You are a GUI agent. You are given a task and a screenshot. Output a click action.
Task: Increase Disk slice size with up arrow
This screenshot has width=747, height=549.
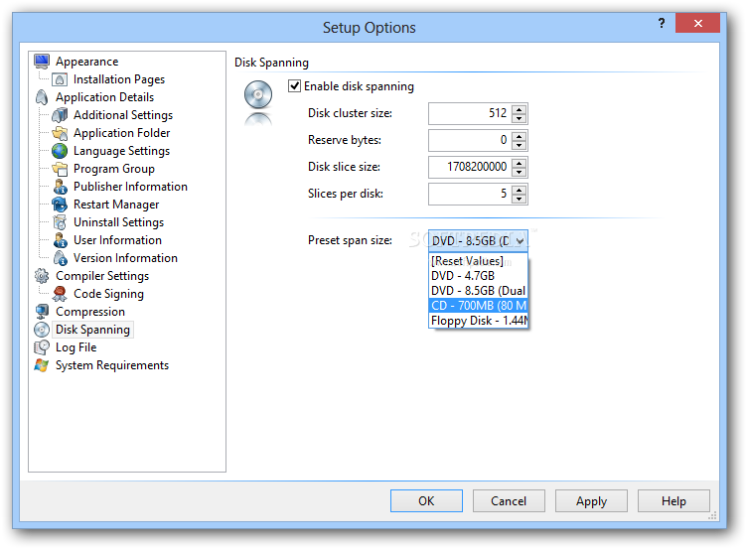pos(519,163)
